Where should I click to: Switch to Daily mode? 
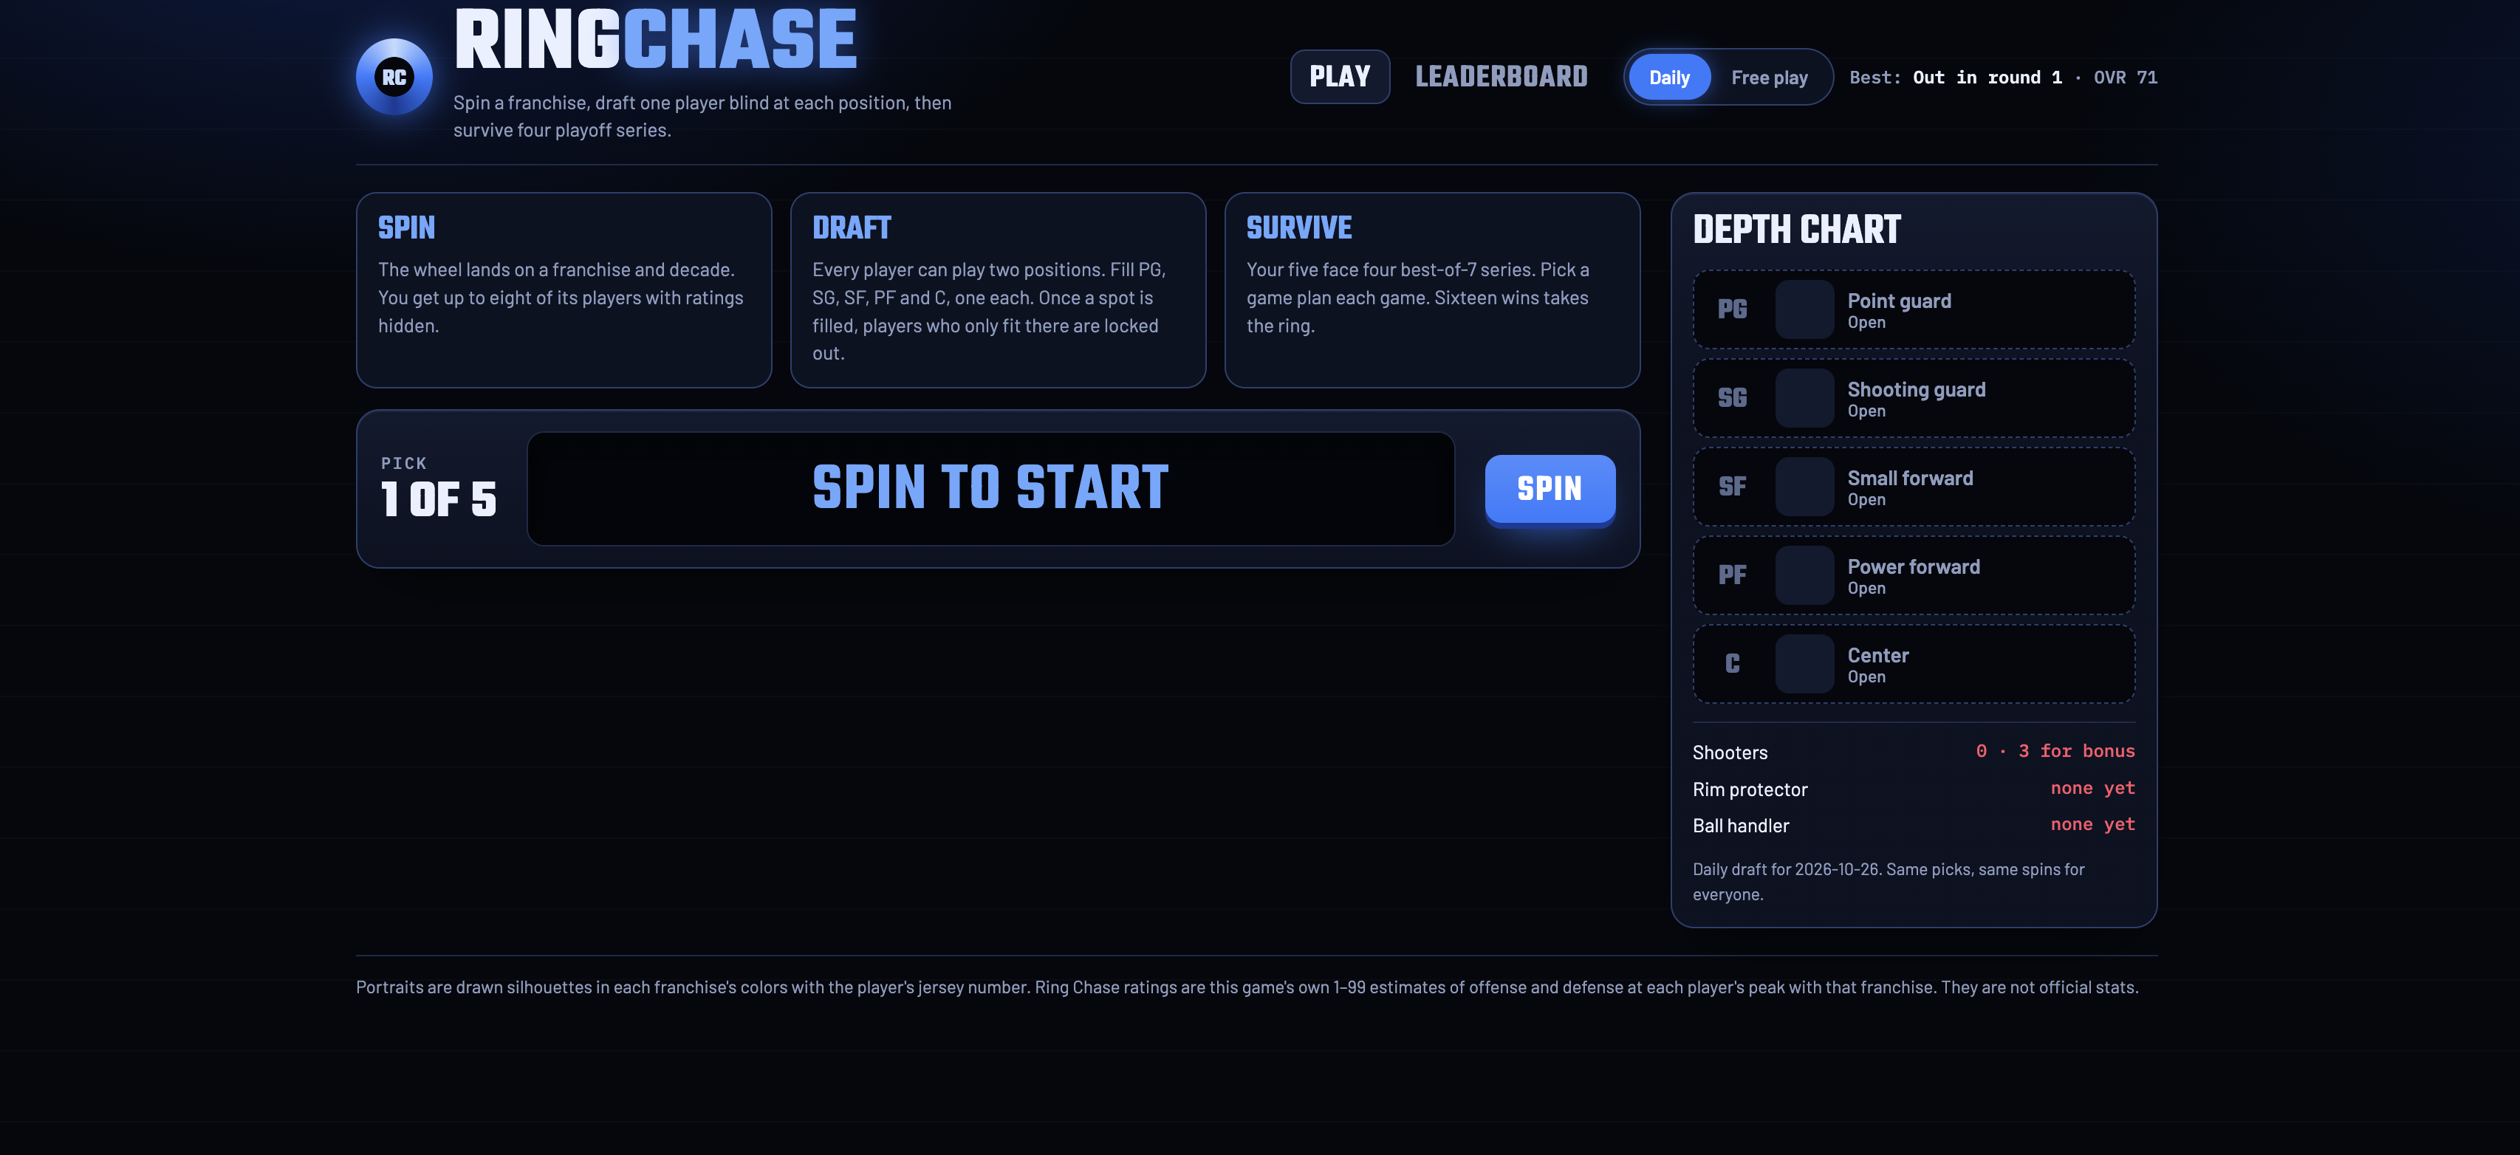(1669, 78)
